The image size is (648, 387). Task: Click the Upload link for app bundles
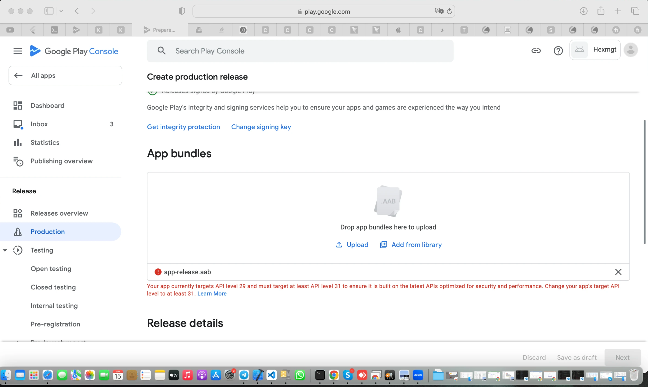click(352, 245)
